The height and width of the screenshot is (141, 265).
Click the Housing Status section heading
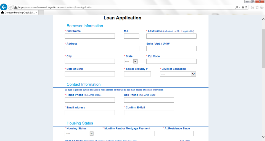(x=80, y=123)
